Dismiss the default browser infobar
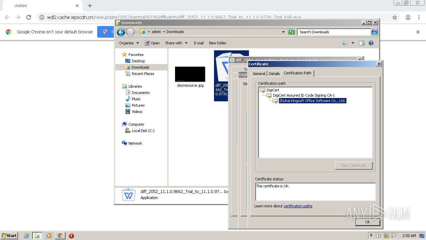 pyautogui.click(x=418, y=32)
